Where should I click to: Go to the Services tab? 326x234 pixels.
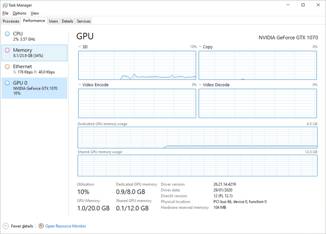pyautogui.click(x=84, y=21)
